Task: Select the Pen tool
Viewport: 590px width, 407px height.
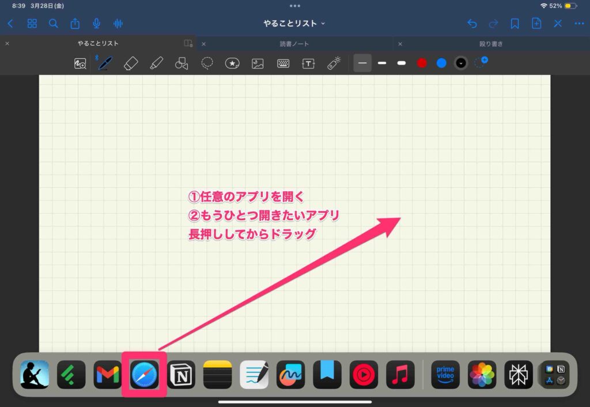Action: pyautogui.click(x=104, y=63)
